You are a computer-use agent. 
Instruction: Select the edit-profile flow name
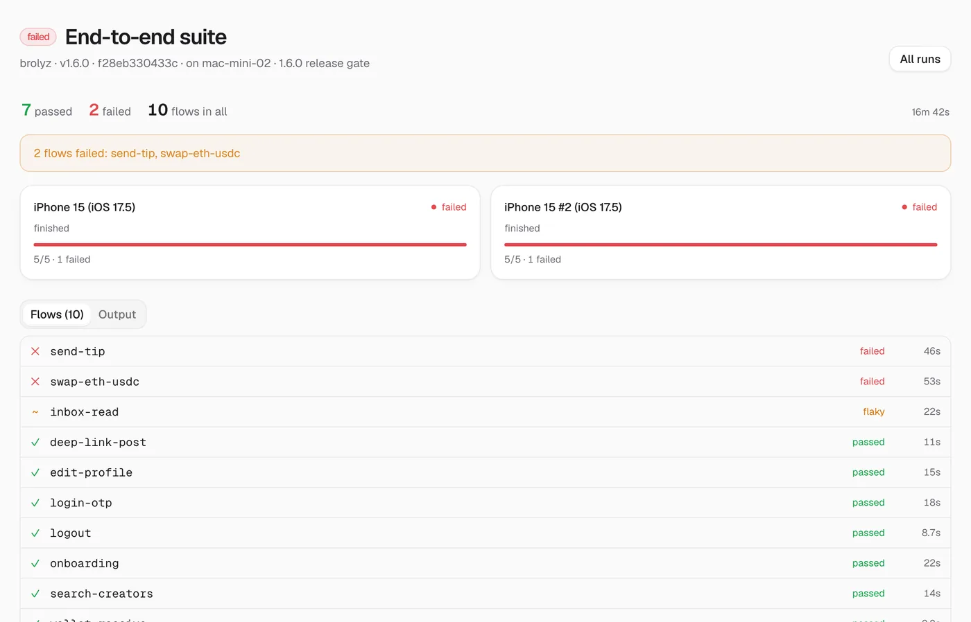pos(92,472)
